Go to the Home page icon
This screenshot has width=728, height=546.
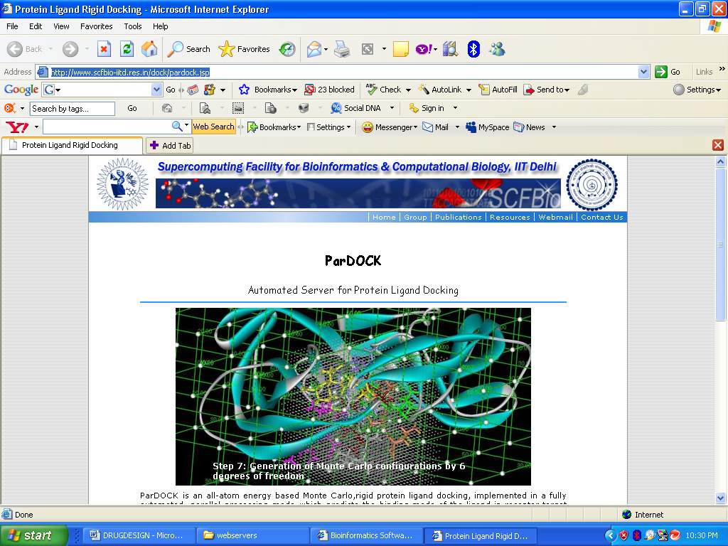coord(149,49)
